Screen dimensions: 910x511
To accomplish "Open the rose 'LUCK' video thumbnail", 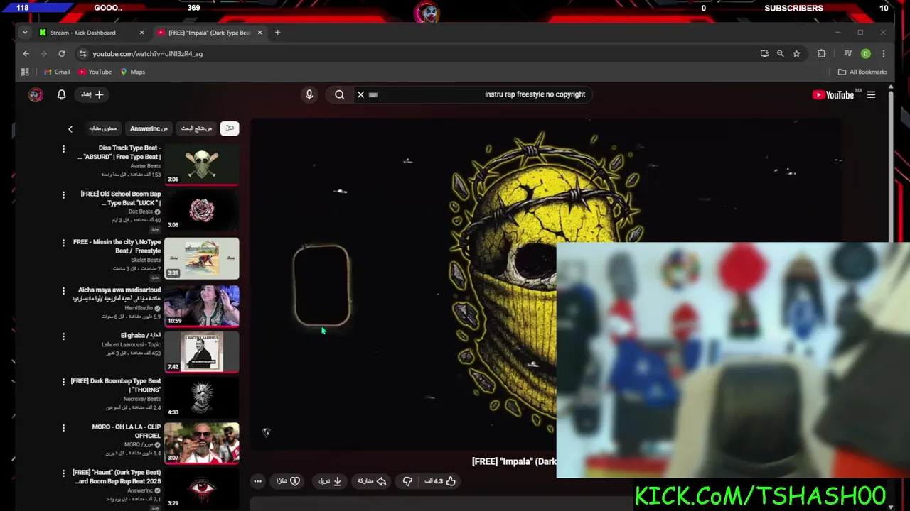I will pyautogui.click(x=202, y=209).
